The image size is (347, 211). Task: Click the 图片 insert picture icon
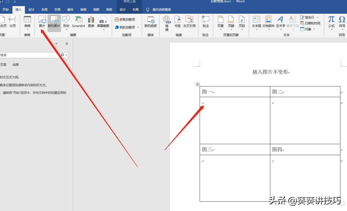pos(42,20)
